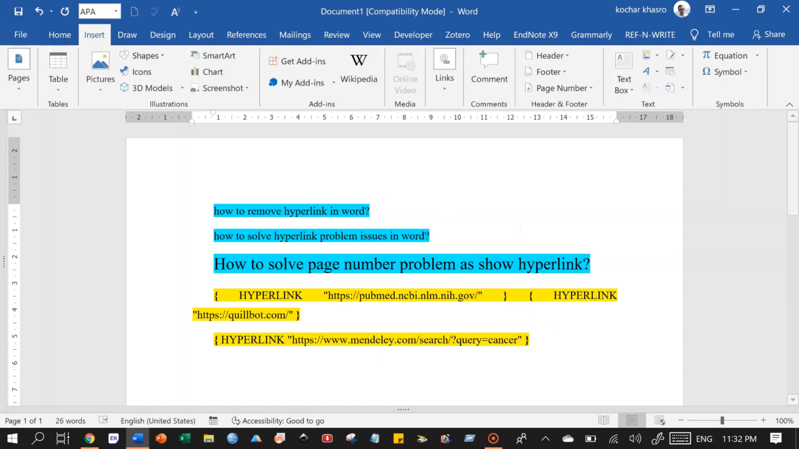Enable Web Layout view
The image size is (799, 449).
[x=659, y=420]
